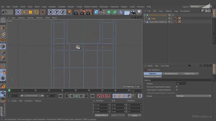Open the Mode dropdown in Attributes
The height and width of the screenshot is (121, 216).
[193, 96]
